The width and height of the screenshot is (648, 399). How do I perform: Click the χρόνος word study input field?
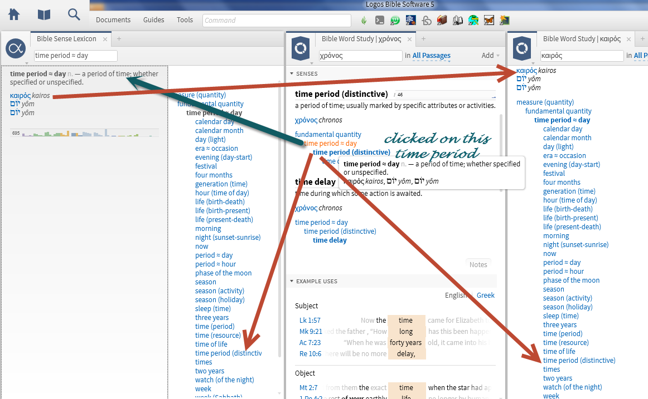coord(360,56)
